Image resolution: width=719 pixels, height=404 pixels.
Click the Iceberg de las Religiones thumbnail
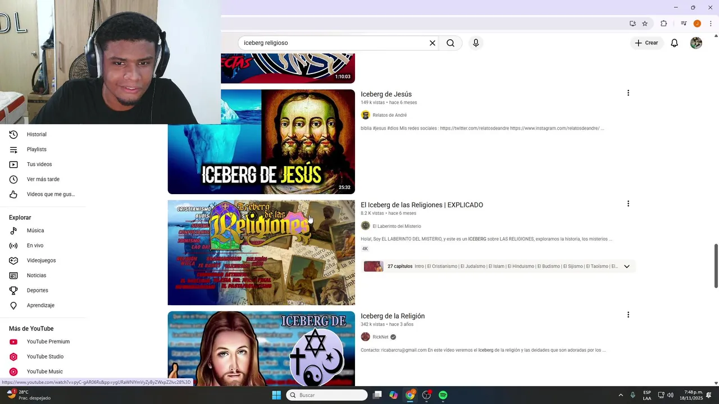[x=261, y=252]
